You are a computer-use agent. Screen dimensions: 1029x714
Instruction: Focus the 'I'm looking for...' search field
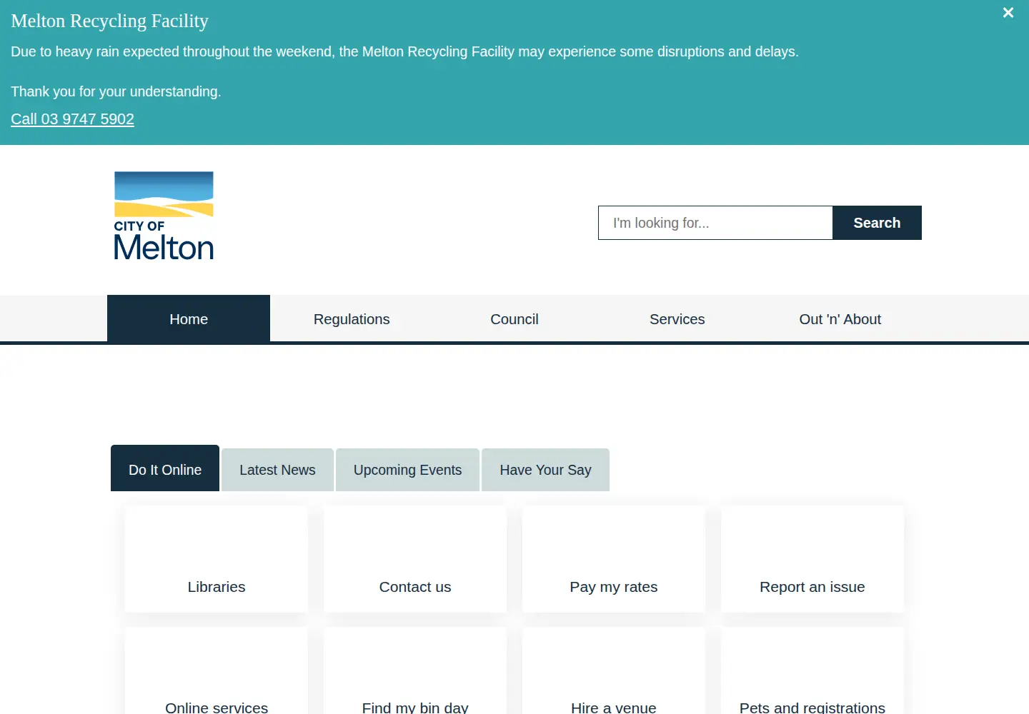(x=715, y=223)
